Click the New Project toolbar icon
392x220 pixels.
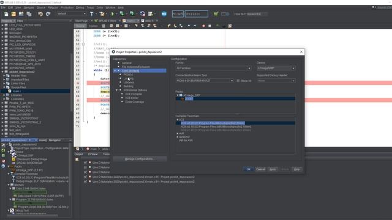(x=13, y=14)
